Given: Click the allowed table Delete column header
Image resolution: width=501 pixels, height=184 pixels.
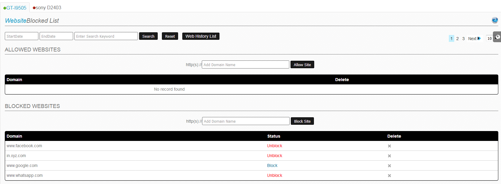Looking at the screenshot, I should tap(342, 80).
